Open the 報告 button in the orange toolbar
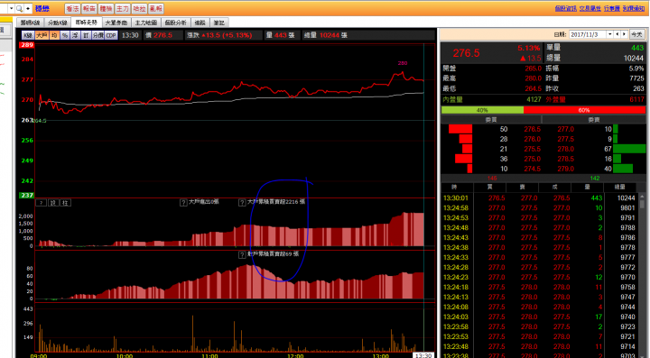650x358 pixels. [x=89, y=9]
